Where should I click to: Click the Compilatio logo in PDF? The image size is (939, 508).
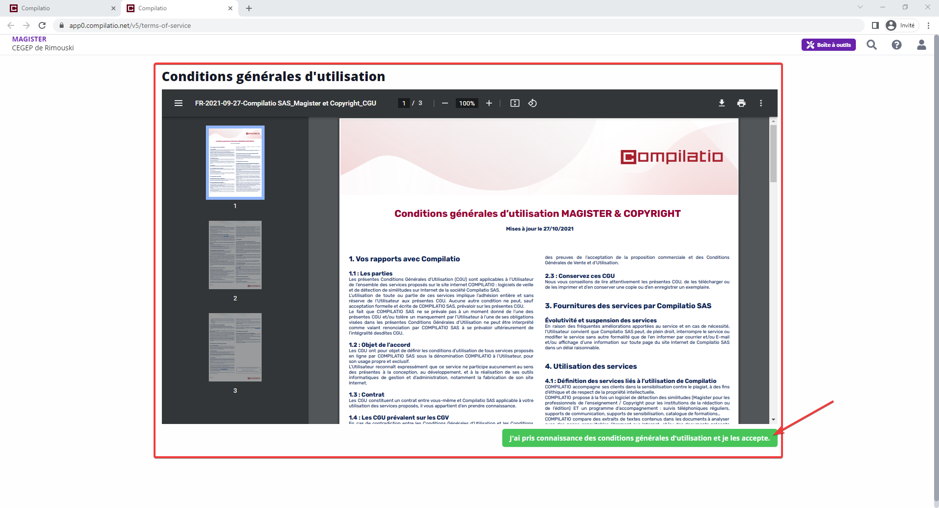point(671,157)
